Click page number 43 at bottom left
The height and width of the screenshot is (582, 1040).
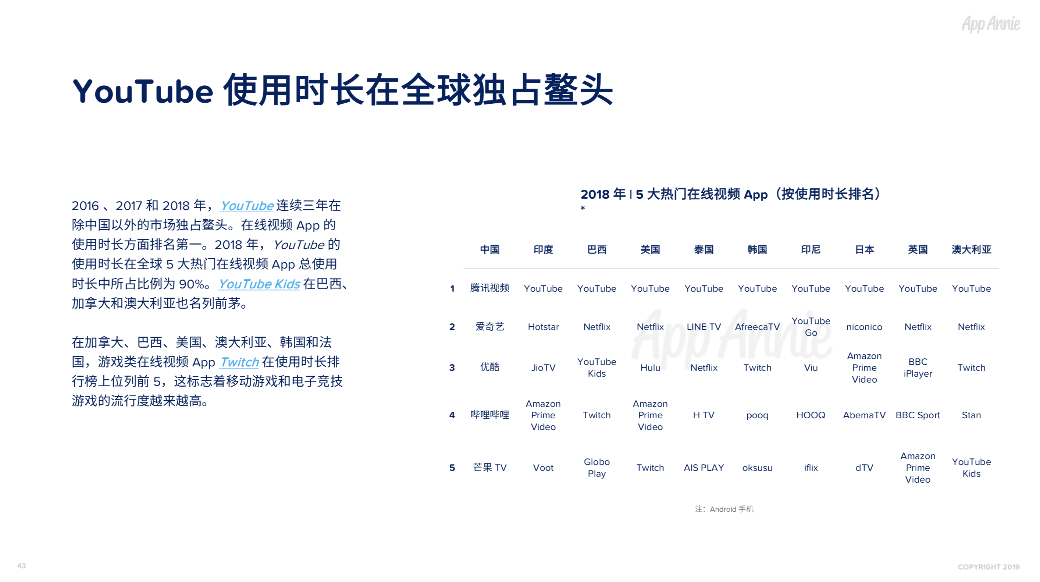coord(21,564)
